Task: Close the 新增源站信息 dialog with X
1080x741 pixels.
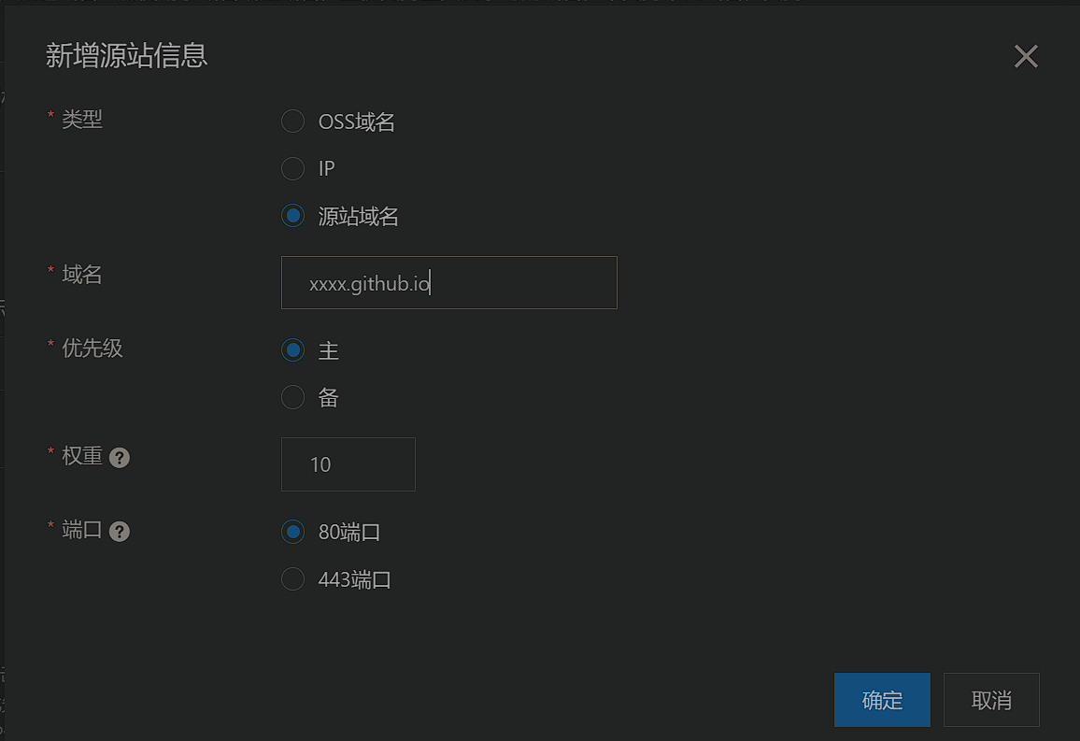Action: pyautogui.click(x=1026, y=56)
